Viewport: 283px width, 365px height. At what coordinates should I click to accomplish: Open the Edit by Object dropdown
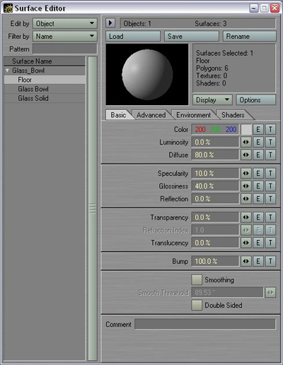pos(65,23)
